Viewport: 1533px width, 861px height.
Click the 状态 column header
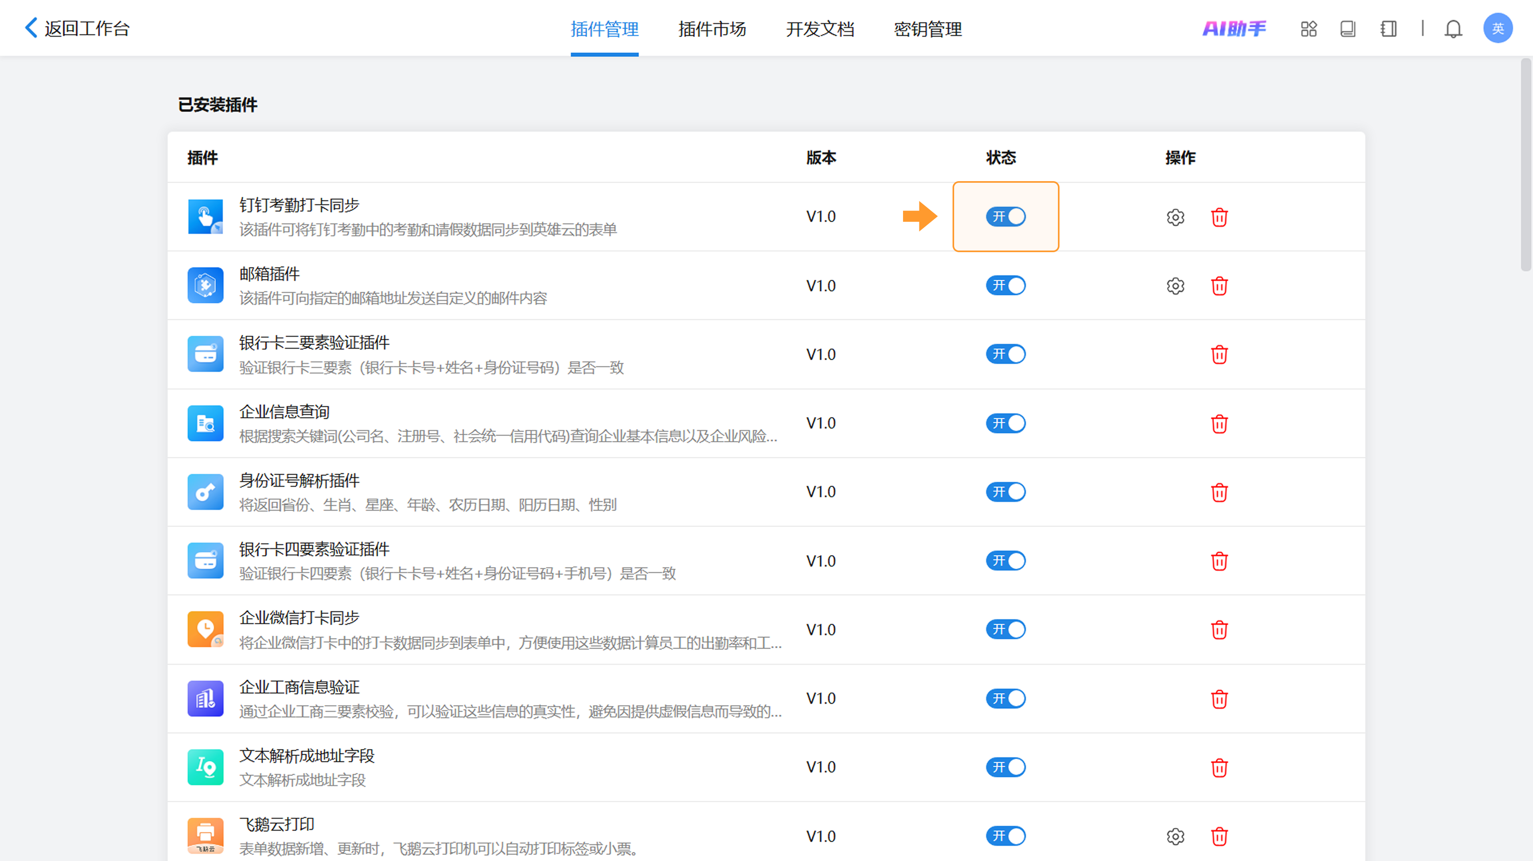pyautogui.click(x=1000, y=158)
